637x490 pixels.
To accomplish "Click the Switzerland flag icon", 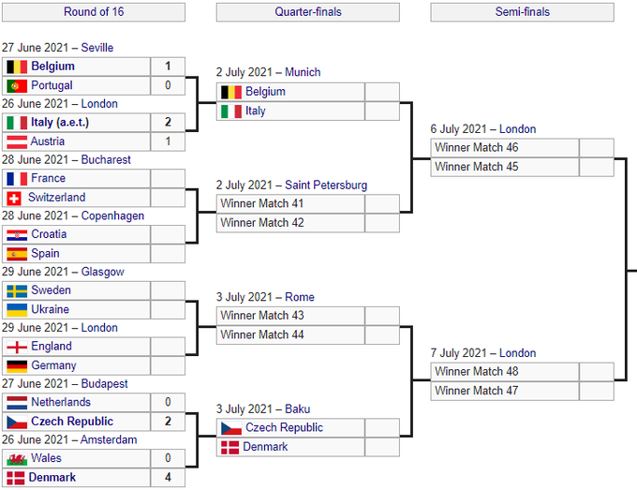I will 15,198.
